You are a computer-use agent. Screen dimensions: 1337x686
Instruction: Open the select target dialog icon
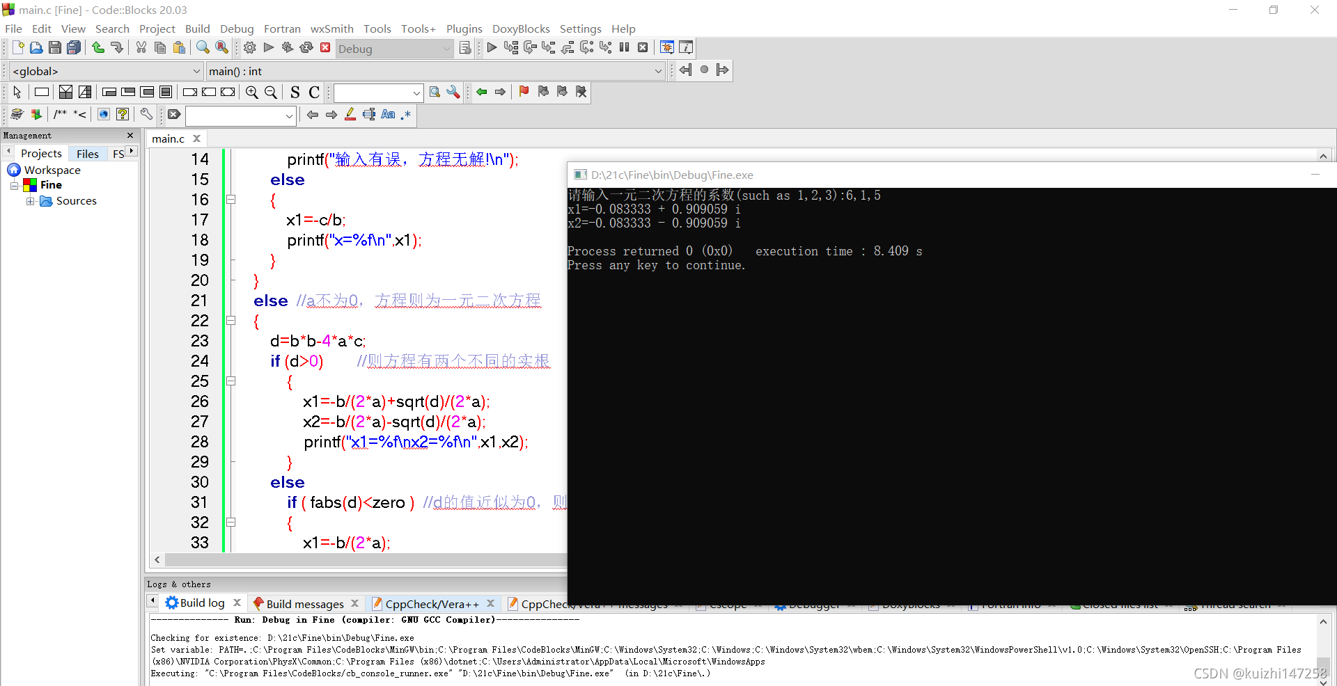coord(465,48)
